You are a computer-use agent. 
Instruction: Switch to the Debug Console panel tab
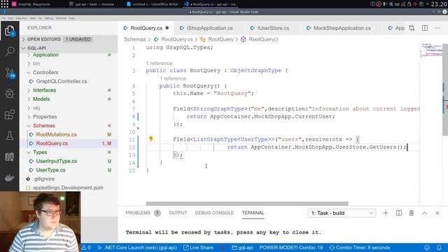tap(214, 213)
